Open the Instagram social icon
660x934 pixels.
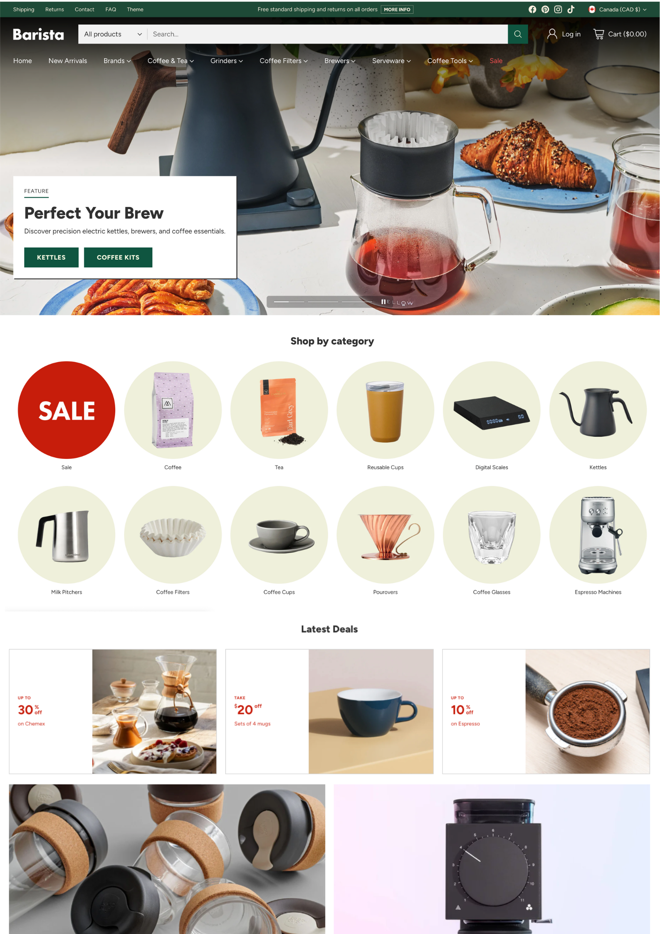(558, 9)
